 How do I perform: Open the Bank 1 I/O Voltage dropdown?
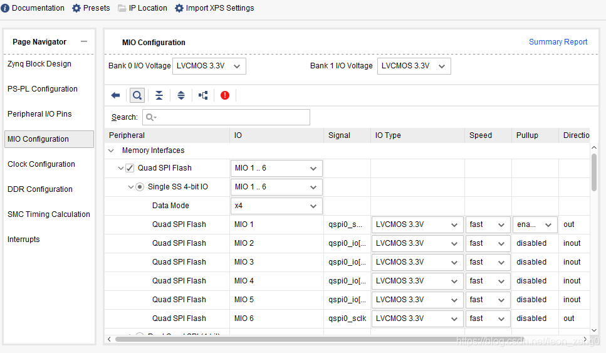pos(414,66)
